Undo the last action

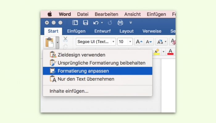point(96,23)
